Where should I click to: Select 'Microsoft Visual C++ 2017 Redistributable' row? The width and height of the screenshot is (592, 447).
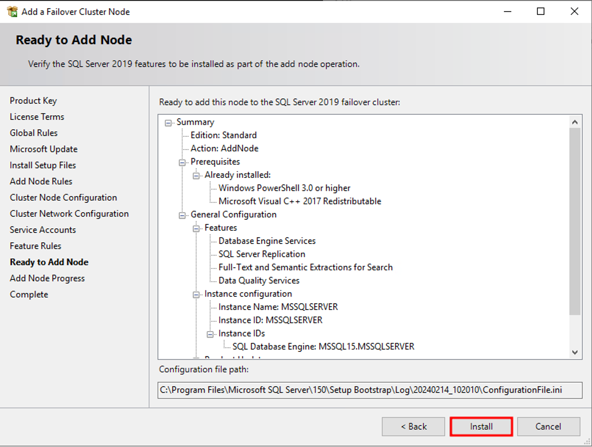point(300,201)
